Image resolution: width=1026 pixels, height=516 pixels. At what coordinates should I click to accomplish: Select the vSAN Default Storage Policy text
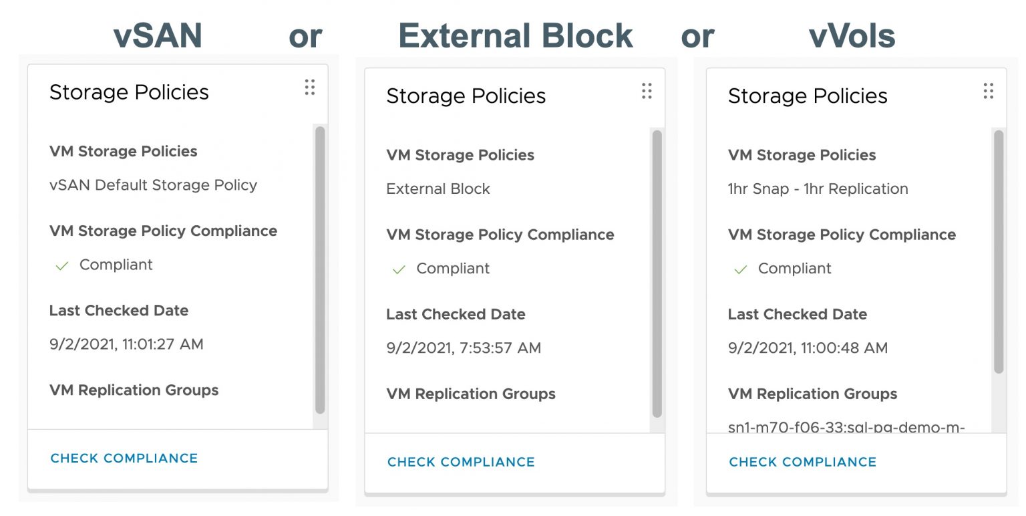[153, 185]
